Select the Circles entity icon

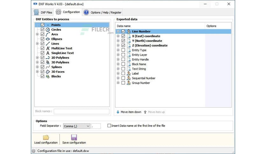coord(48,30)
